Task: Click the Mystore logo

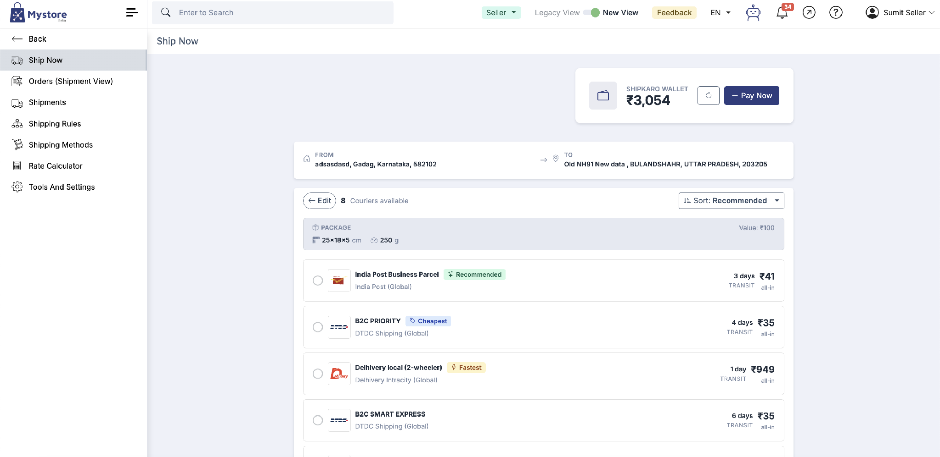Action: coord(39,13)
